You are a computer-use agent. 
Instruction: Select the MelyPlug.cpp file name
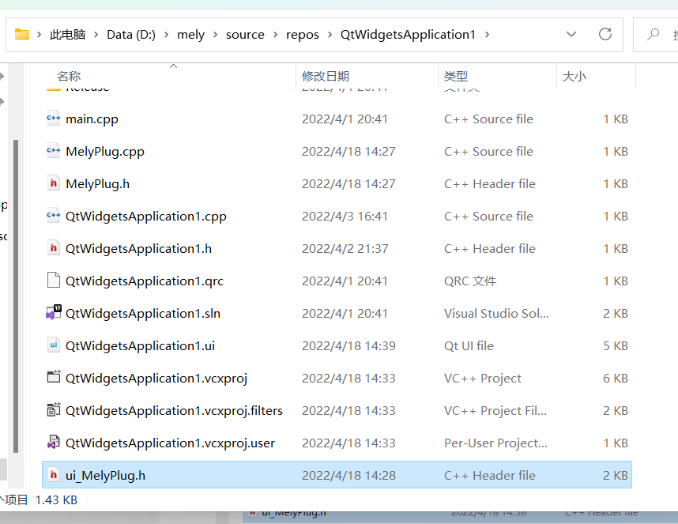[x=105, y=151]
